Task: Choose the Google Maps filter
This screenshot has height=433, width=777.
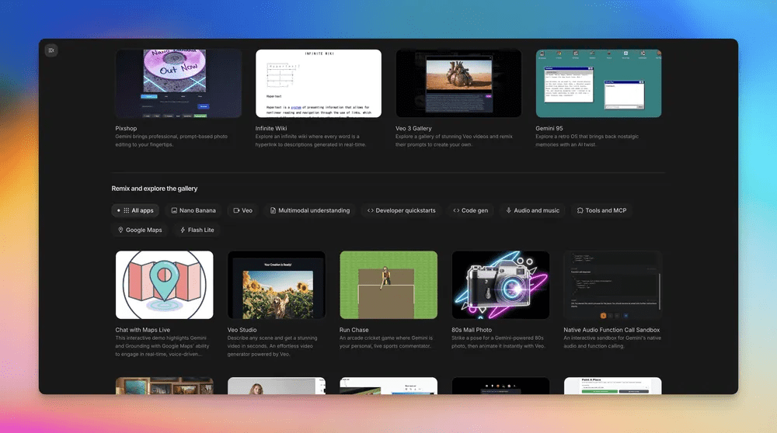Action: (140, 230)
